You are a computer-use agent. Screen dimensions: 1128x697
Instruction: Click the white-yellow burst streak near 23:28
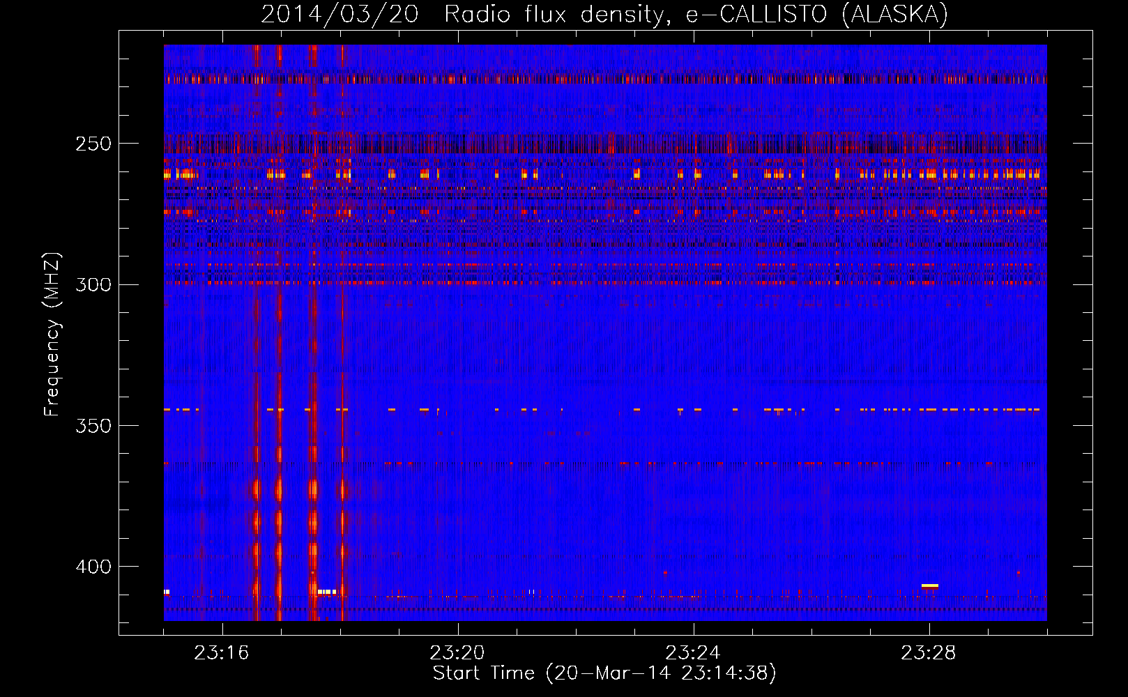pyautogui.click(x=930, y=585)
